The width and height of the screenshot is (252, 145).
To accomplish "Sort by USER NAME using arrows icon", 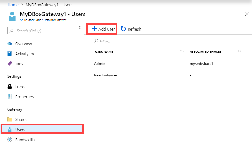I will coord(182,51).
